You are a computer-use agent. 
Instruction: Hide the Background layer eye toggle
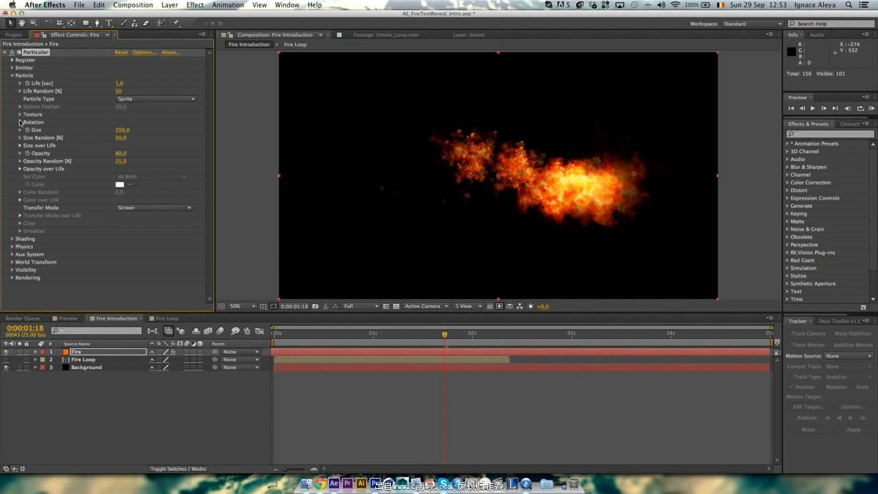pos(6,367)
